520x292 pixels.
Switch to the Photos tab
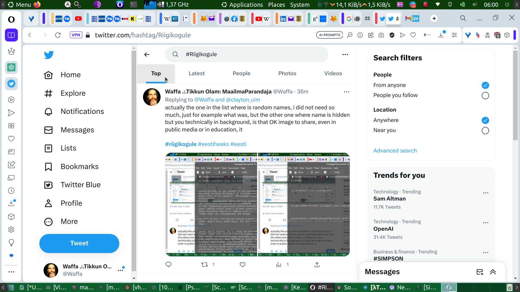tap(287, 74)
